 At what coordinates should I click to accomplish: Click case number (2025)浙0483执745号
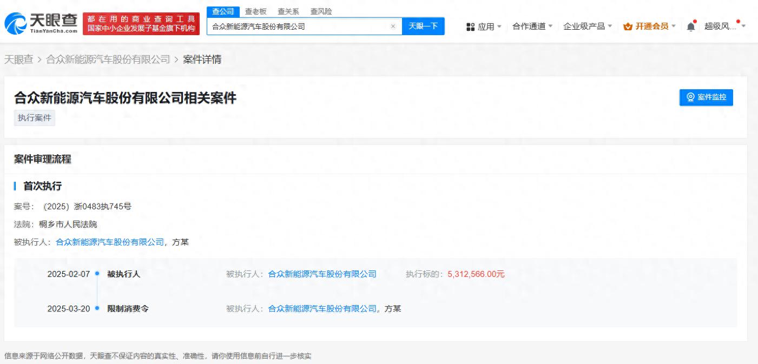click(87, 206)
